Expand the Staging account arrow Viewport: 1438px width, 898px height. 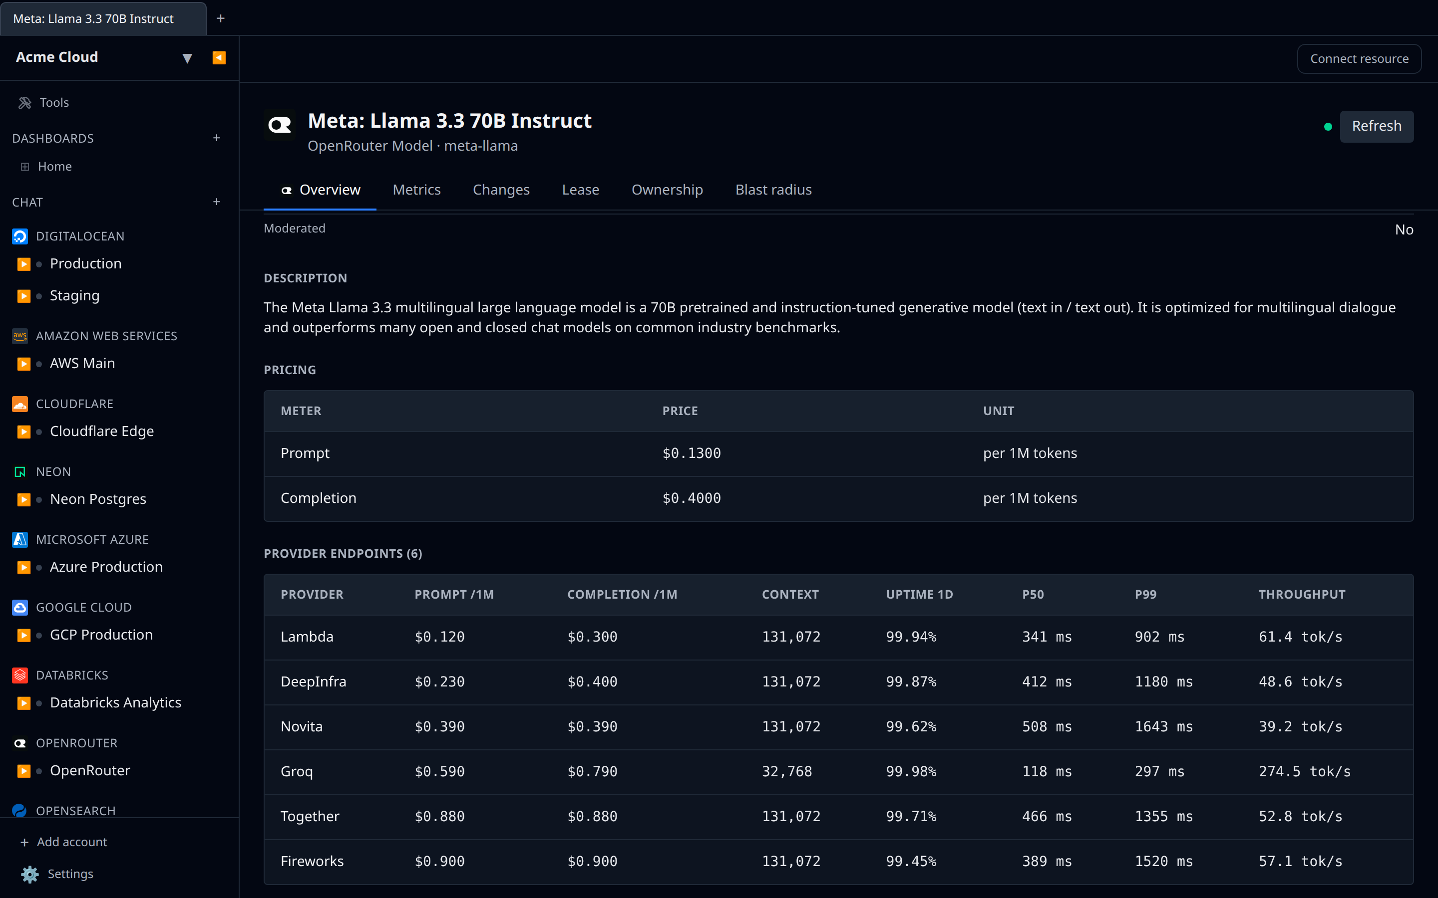[24, 296]
